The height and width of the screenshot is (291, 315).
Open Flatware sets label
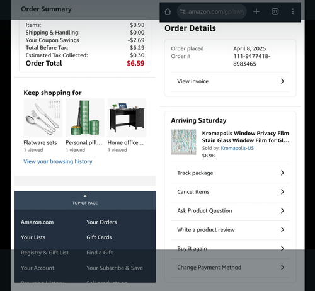40,143
